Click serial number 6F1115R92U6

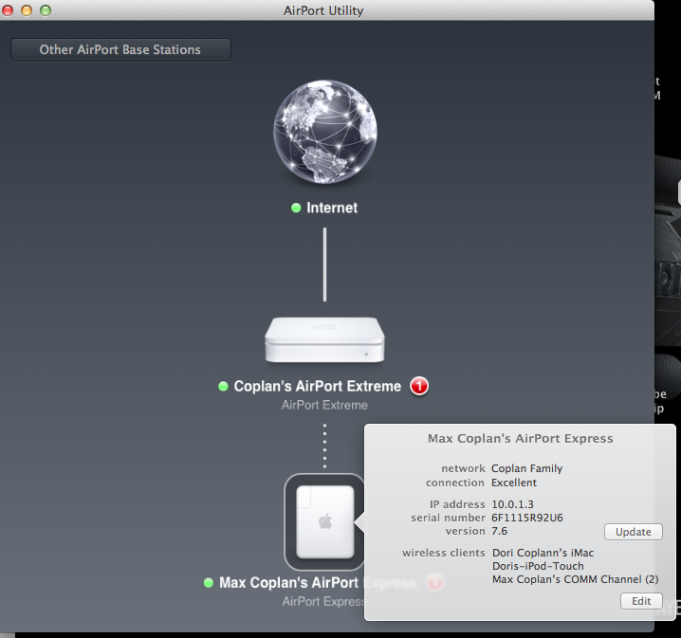click(526, 518)
